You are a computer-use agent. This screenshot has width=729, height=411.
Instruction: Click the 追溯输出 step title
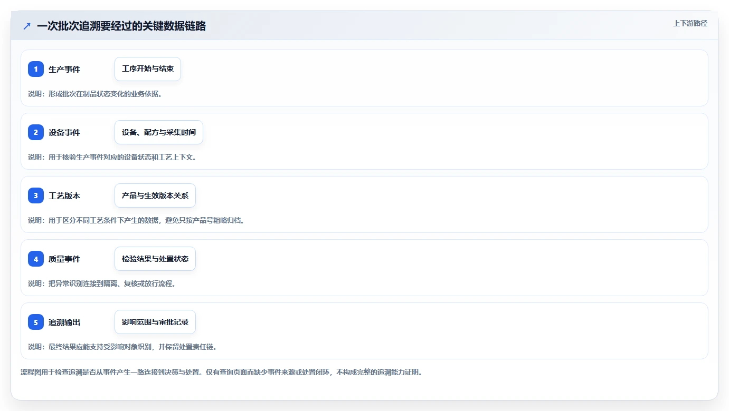tap(64, 322)
